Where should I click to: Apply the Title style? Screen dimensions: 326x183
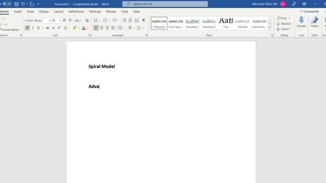pos(226,23)
